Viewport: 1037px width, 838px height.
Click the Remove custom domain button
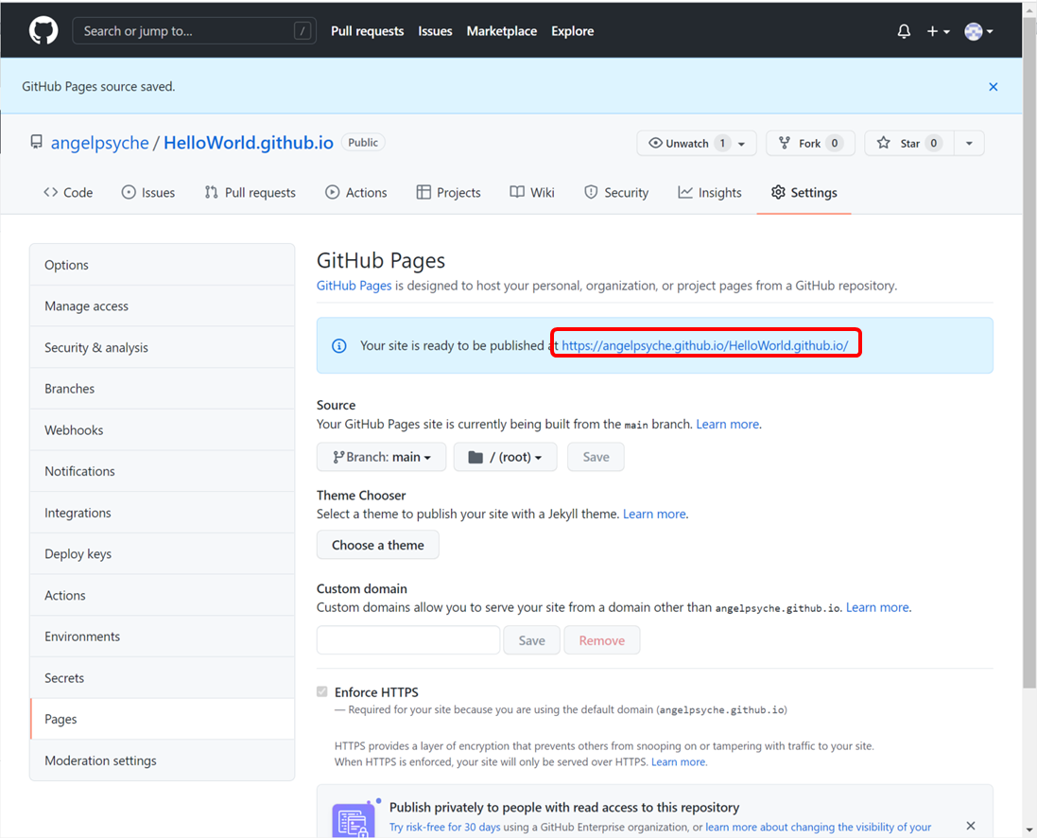coord(602,640)
